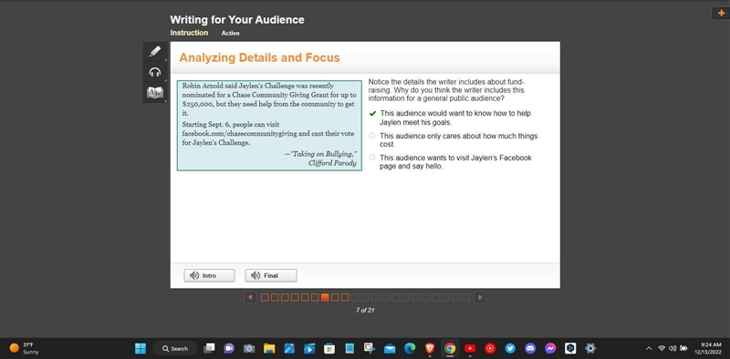Click the '7 of 21' page counter
Viewport: 730px width, 359px height.
365,310
